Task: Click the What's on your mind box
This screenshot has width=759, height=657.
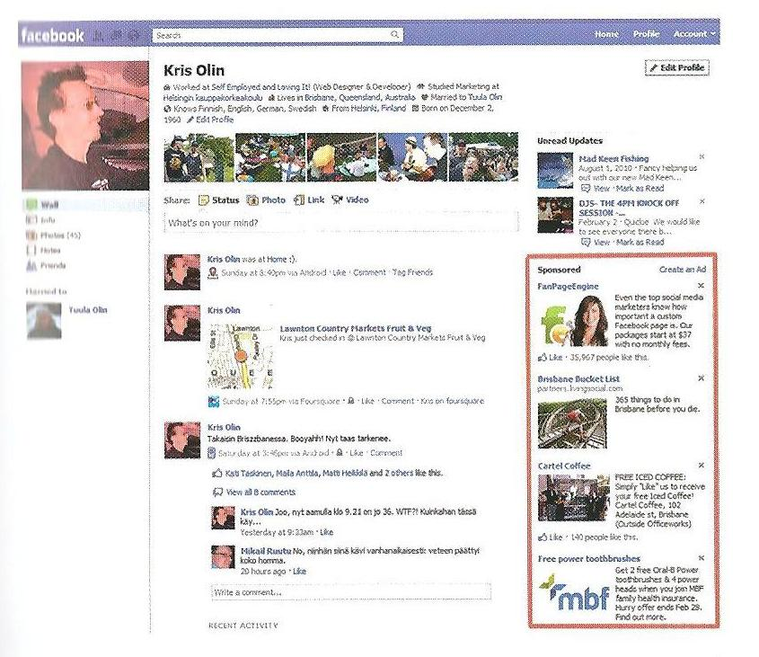Action: click(340, 223)
